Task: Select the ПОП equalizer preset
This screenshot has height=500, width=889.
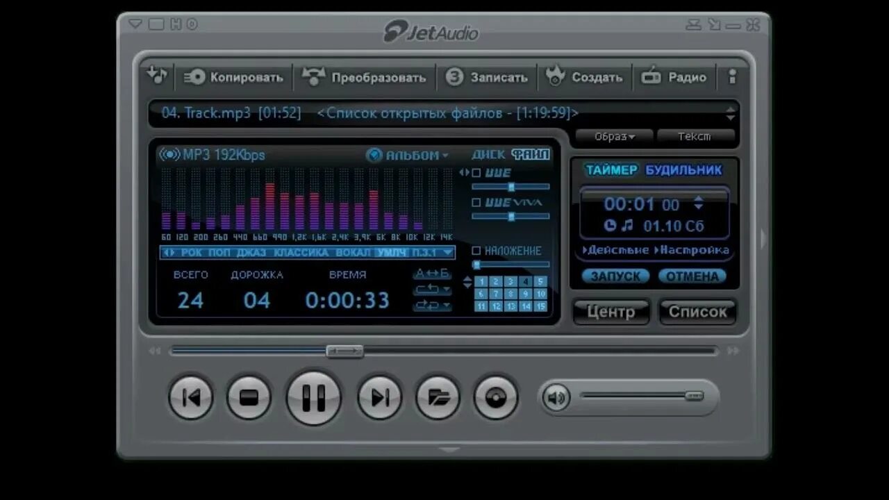Action: click(219, 253)
